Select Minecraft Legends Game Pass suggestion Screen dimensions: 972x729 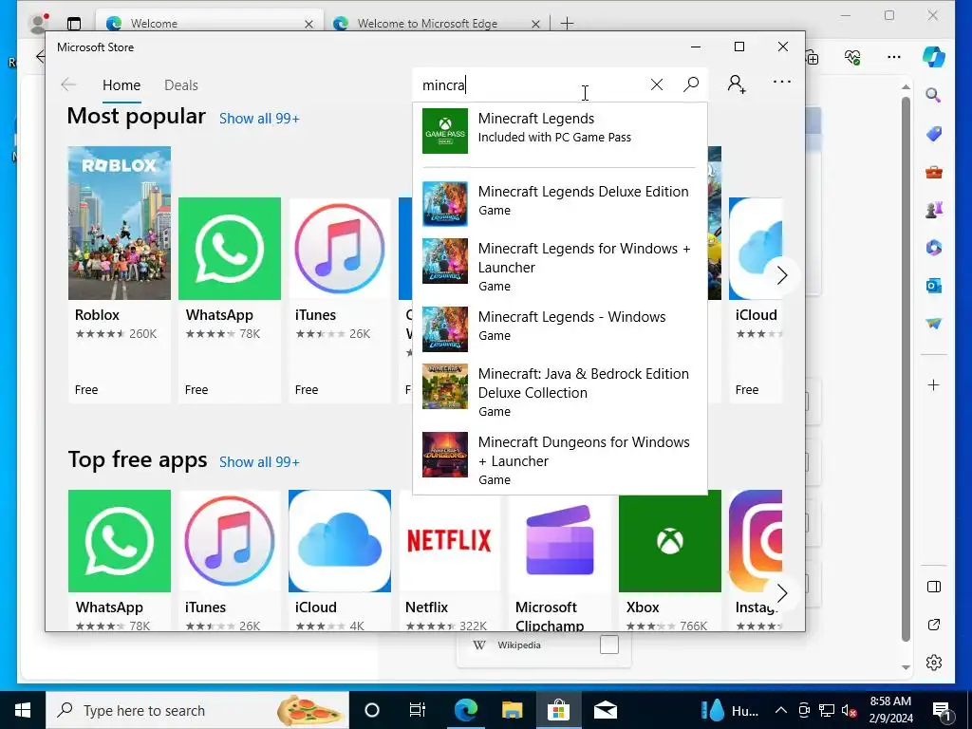[560, 131]
